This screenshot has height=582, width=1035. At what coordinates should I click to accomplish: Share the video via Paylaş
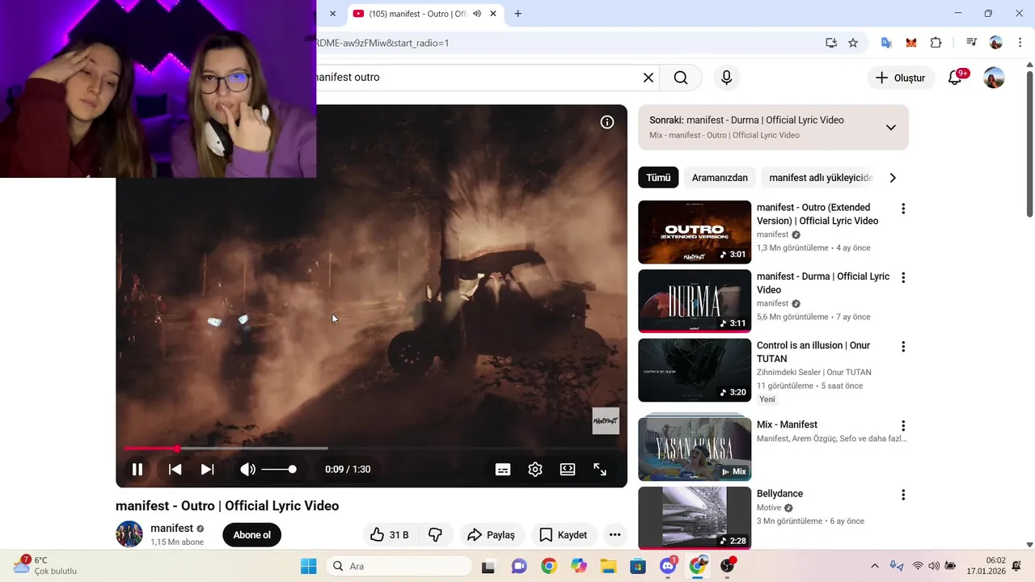click(x=492, y=535)
